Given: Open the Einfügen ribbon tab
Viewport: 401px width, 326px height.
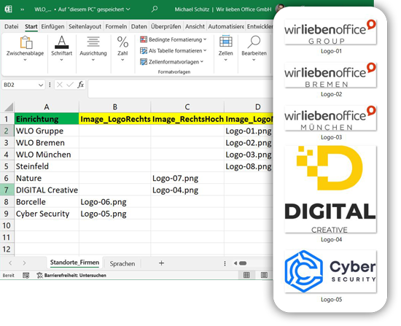Looking at the screenshot, I should [x=52, y=26].
